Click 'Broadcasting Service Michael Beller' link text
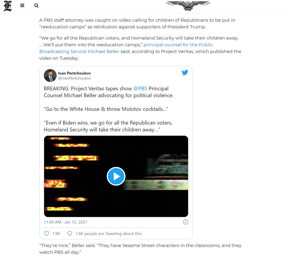Screen dimensions: 288x261 click(x=79, y=51)
